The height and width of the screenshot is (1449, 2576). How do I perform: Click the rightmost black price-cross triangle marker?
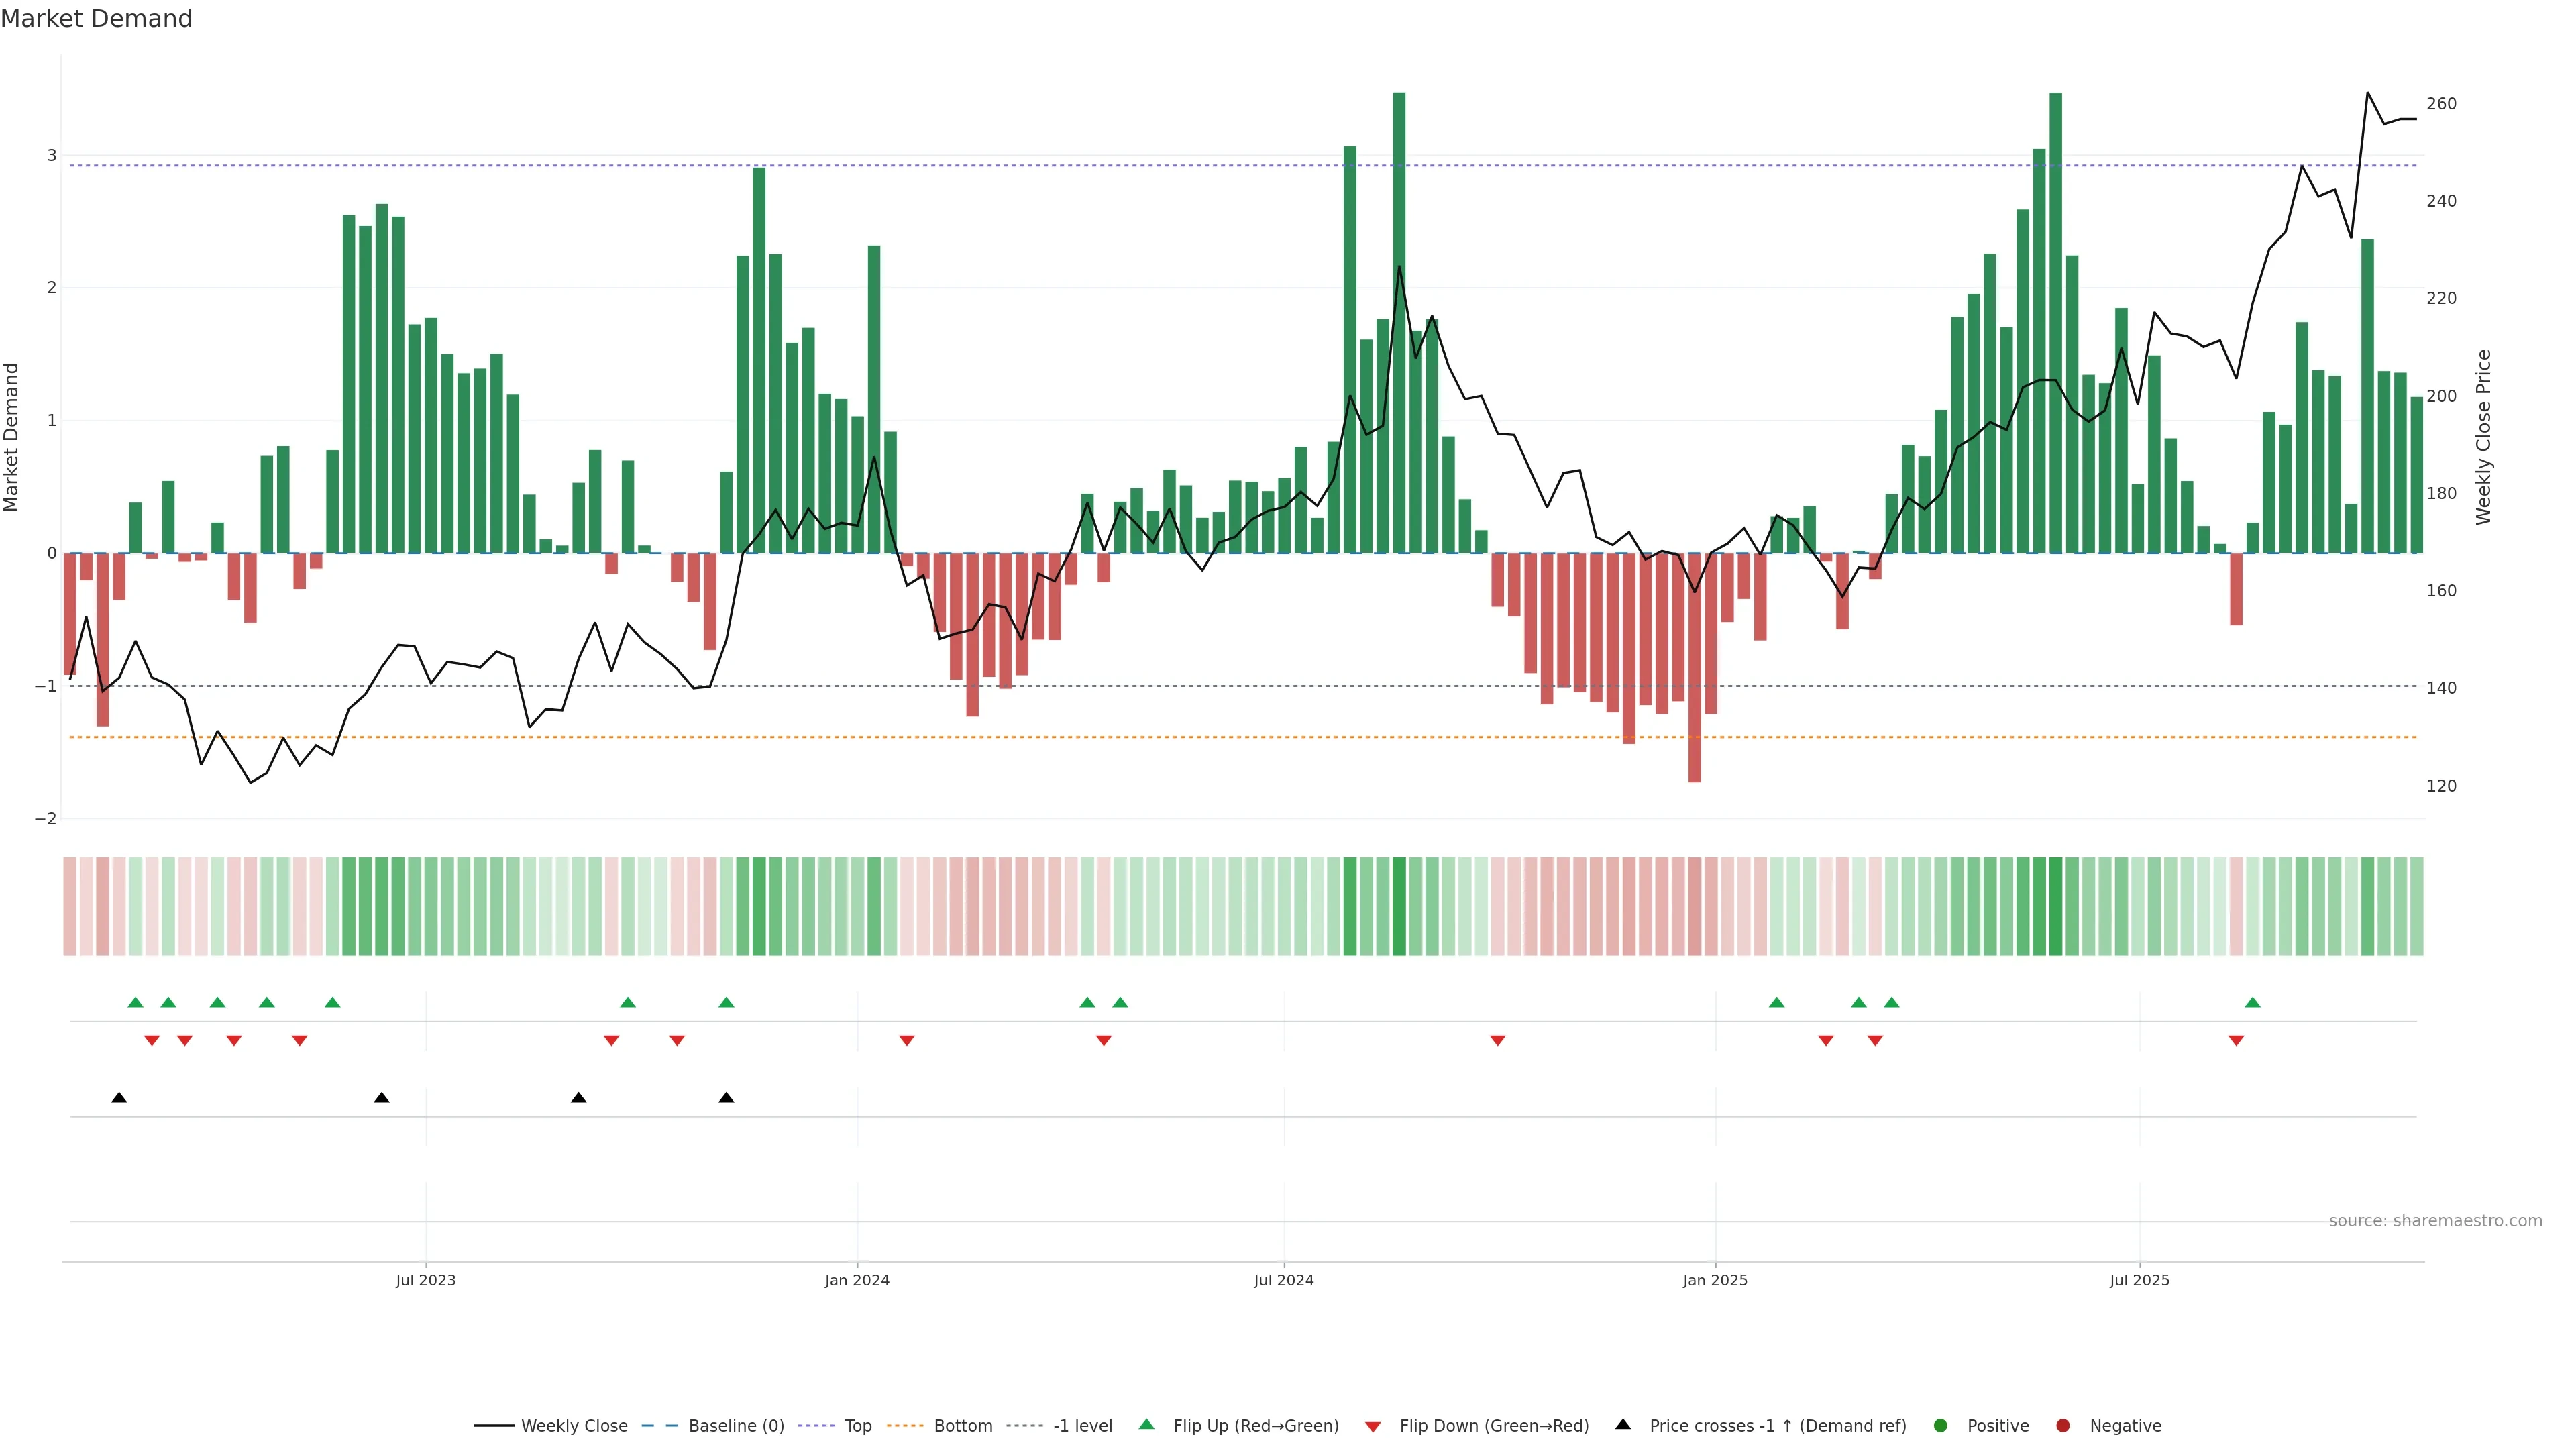pos(727,1098)
